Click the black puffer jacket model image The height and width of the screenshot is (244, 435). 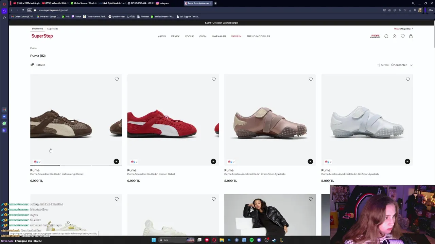point(270,215)
